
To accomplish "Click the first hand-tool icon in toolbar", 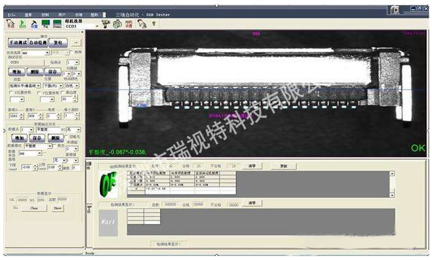I will coord(10,24).
